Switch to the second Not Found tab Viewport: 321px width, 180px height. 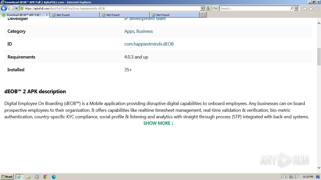pos(125,15)
